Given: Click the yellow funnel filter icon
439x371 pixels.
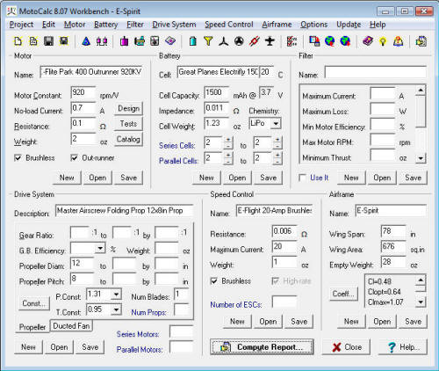Looking at the screenshot, I should coord(208,41).
